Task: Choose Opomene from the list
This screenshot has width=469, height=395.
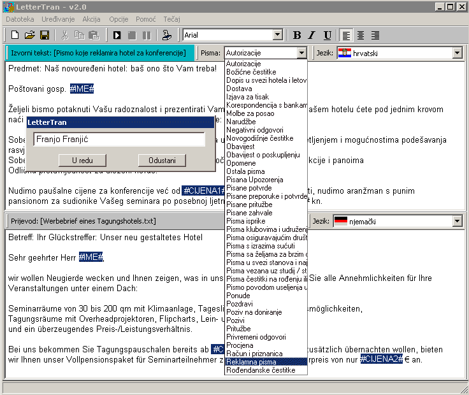Action: pos(266,163)
